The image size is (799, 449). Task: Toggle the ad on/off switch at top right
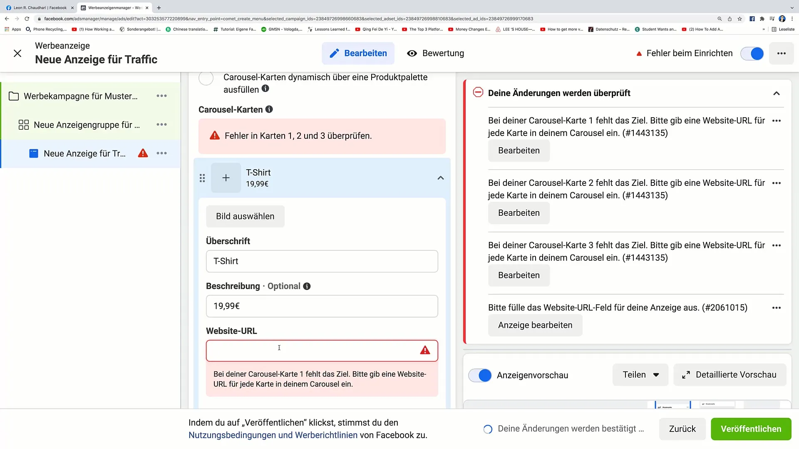tap(752, 54)
